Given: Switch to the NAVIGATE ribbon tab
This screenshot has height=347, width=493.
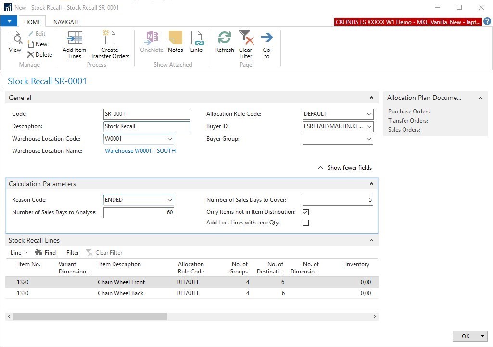Looking at the screenshot, I should [66, 22].
